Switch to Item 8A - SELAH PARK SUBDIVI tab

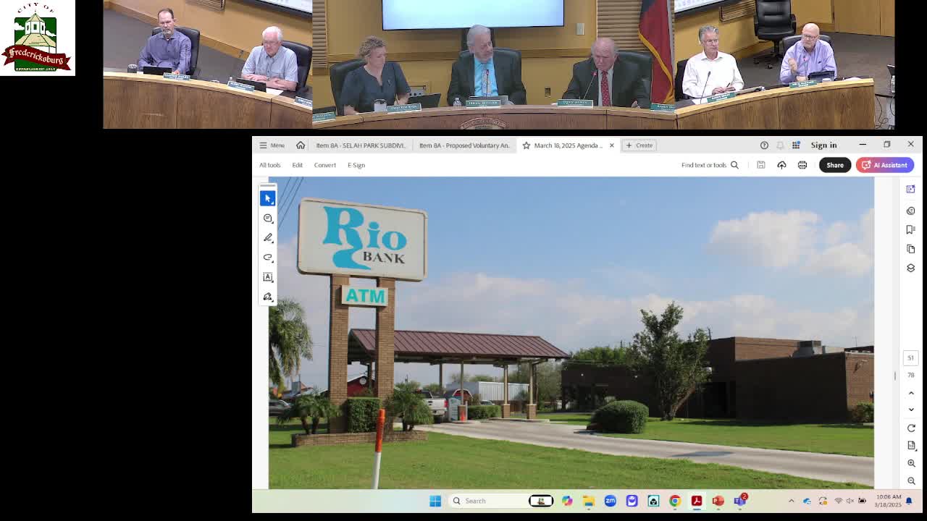tap(360, 145)
